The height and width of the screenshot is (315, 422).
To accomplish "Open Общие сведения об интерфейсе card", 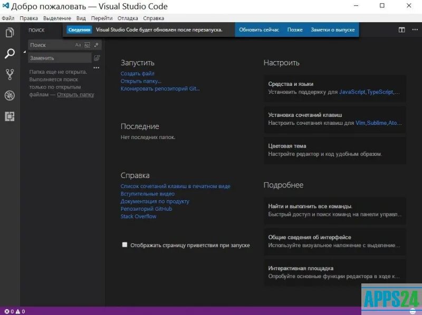I will tap(335, 241).
